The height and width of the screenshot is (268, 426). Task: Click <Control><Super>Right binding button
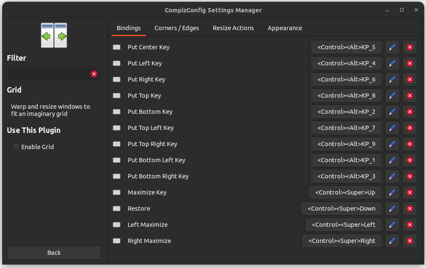click(x=342, y=241)
